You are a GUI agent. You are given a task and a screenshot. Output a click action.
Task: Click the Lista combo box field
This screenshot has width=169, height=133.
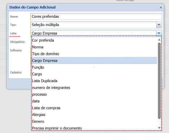93,33
